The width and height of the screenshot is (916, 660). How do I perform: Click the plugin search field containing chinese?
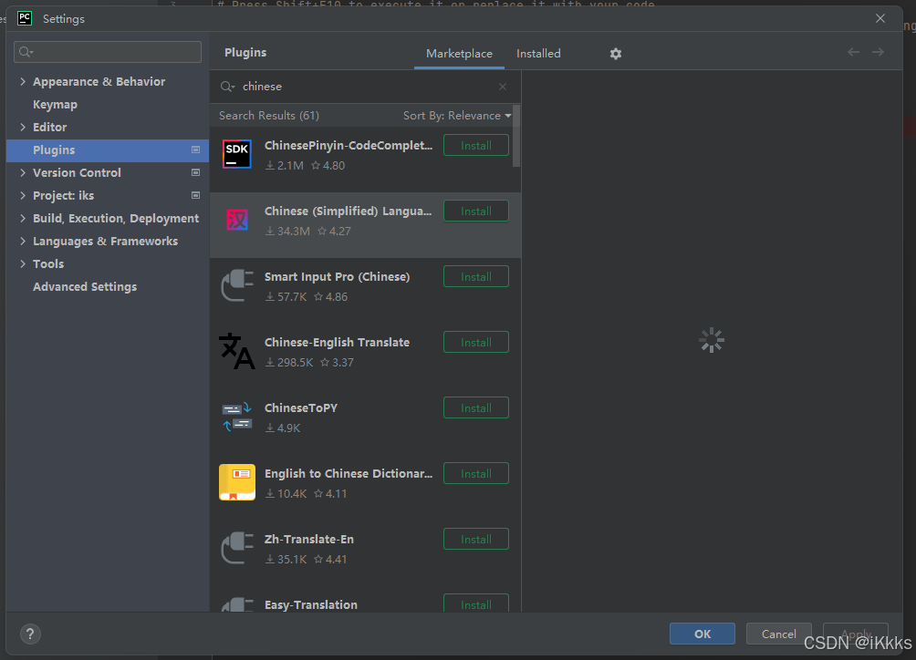[366, 87]
